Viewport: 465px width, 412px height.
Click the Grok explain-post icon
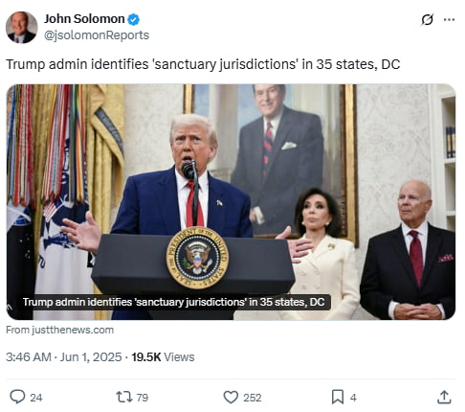click(x=427, y=19)
